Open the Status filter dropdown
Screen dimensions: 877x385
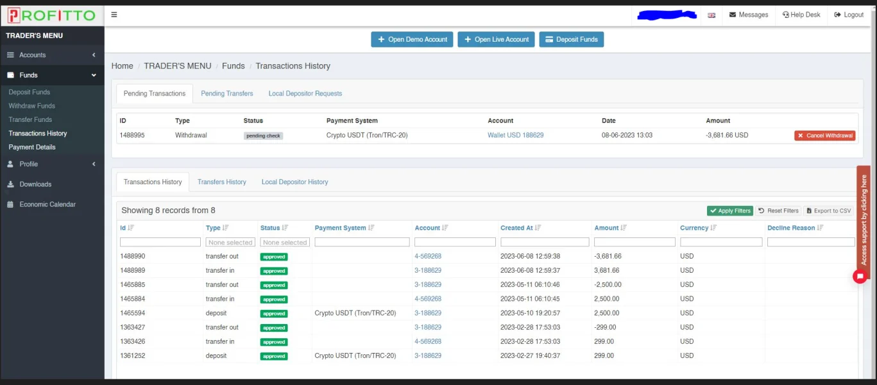point(285,243)
